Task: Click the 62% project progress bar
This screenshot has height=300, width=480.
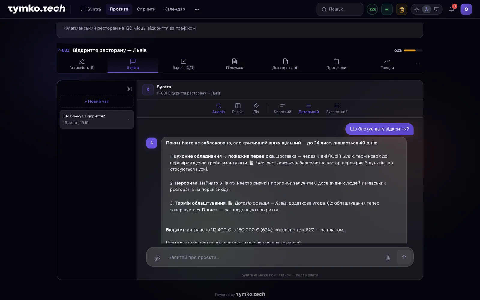Action: coord(413,50)
